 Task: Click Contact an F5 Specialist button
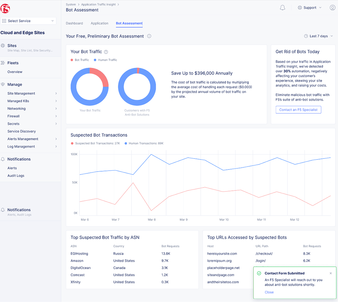pyautogui.click(x=299, y=110)
